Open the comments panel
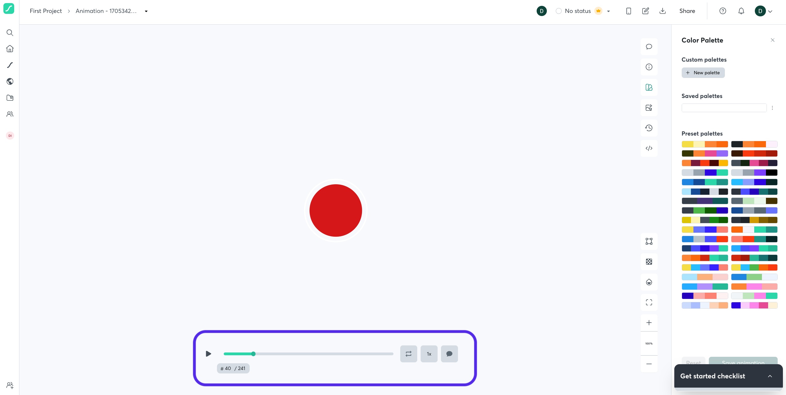The width and height of the screenshot is (786, 395). point(649,47)
